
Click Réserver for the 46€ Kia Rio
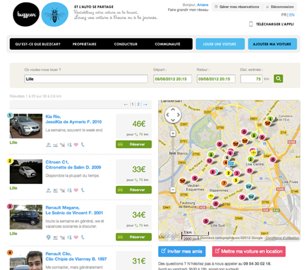point(133,144)
